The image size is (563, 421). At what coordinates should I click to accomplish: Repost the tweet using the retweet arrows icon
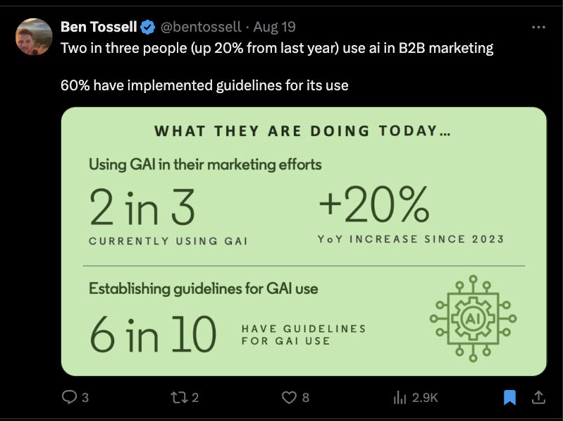(x=178, y=397)
